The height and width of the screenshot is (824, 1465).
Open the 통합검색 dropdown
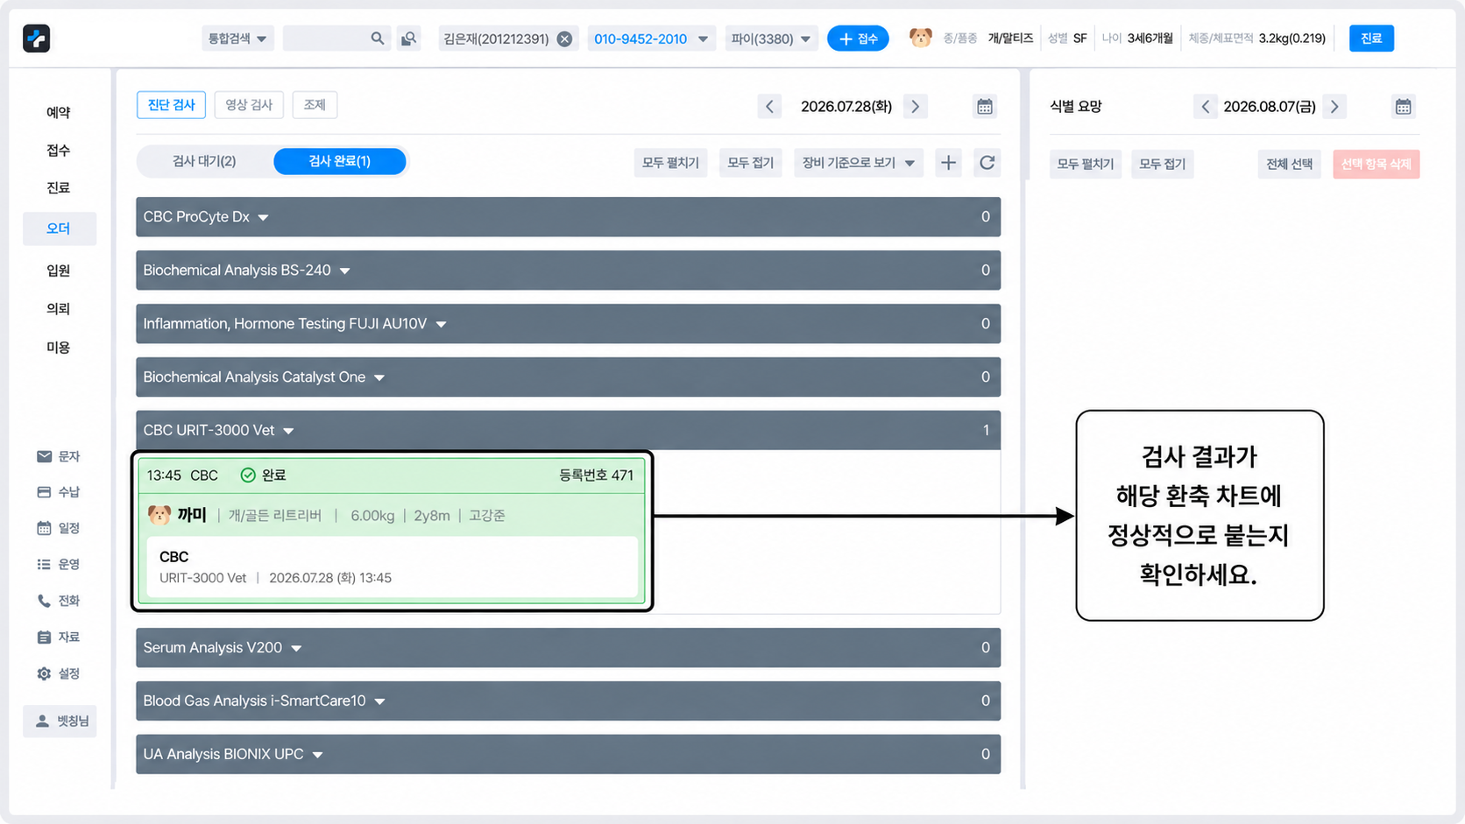coord(237,39)
